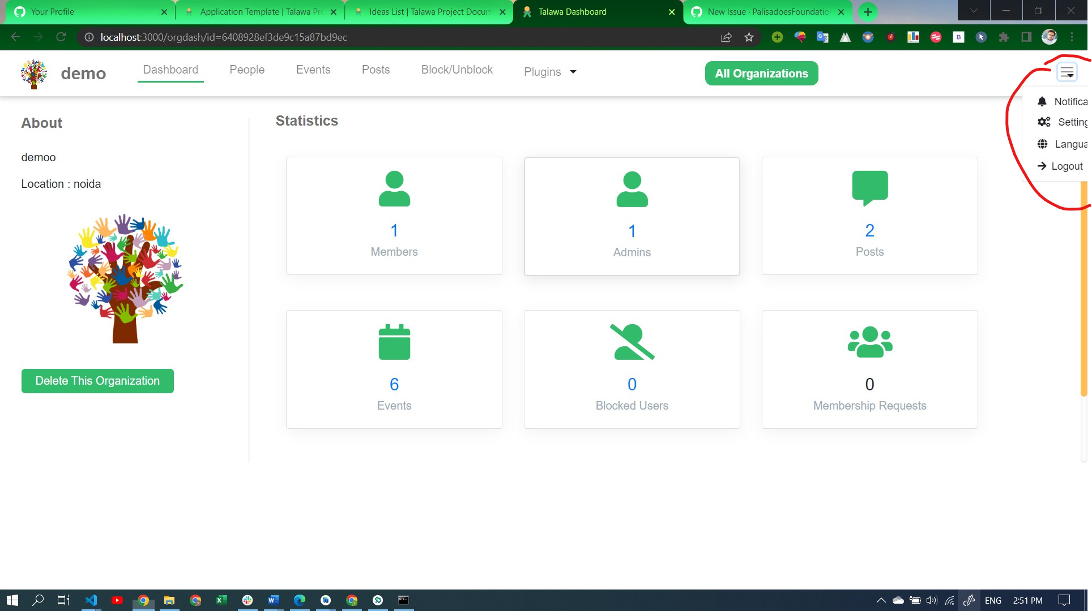The width and height of the screenshot is (1092, 611).
Task: Click the All Organizations button
Action: point(761,73)
